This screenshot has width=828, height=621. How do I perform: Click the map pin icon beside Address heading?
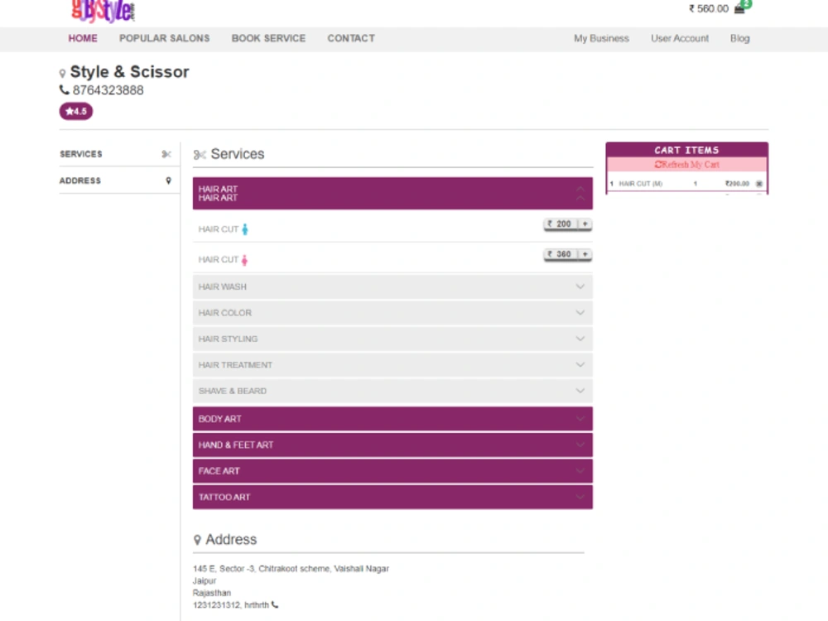pos(197,540)
